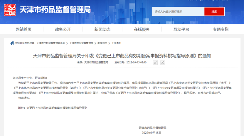Decrease font size with A- icon
Viewport: 244px width, 136px height.
click(x=155, y=63)
